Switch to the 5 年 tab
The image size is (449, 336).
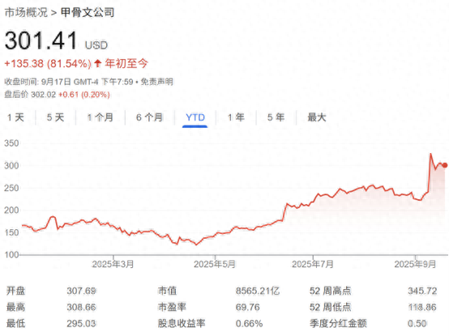click(276, 117)
